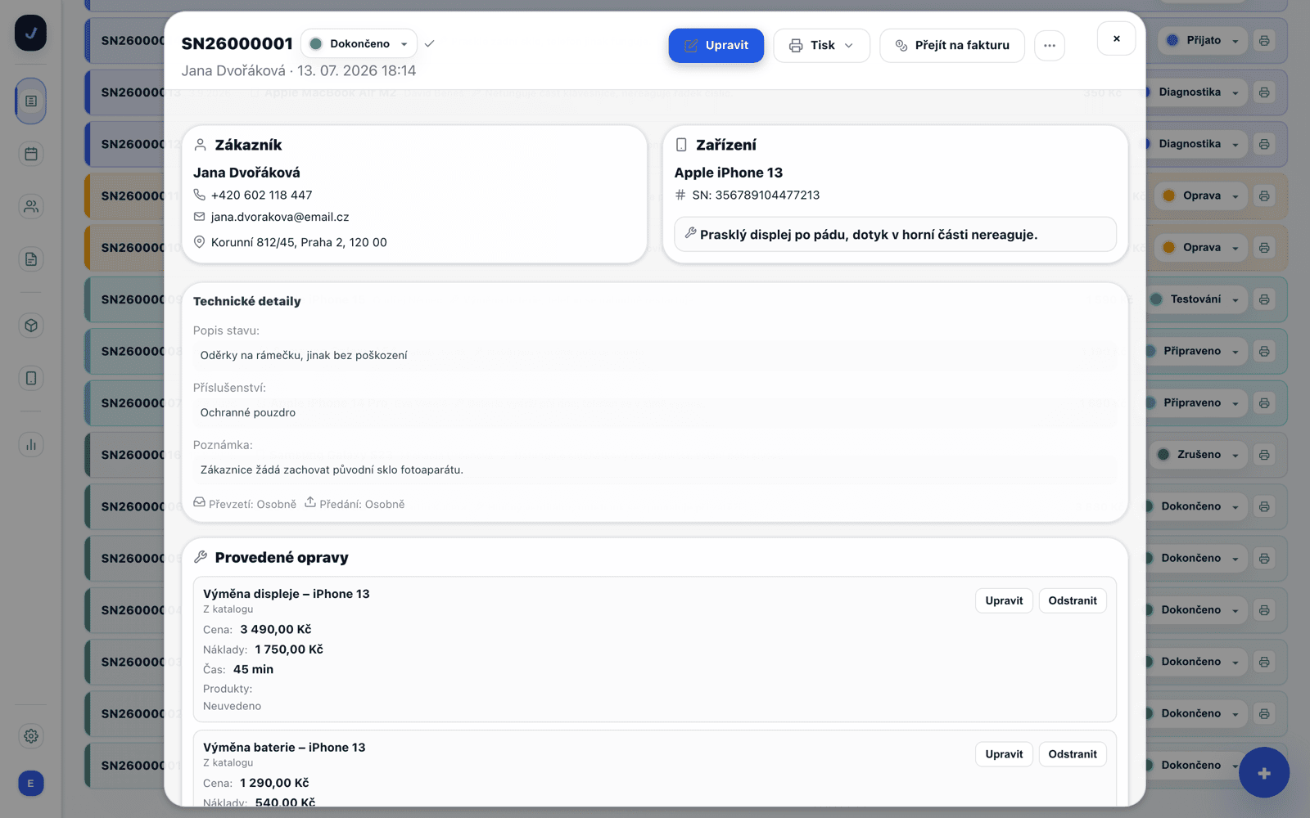
Task: Click Přejít na fakturu button
Action: (x=952, y=45)
